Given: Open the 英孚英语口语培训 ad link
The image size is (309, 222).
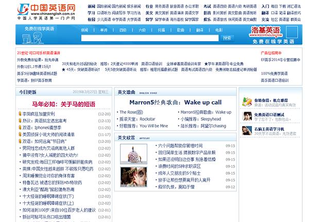Looking at the screenshot, I should [x=274, y=80].
